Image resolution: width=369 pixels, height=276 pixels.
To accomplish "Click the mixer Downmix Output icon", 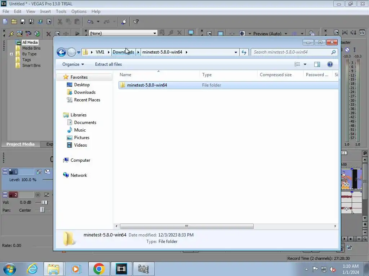I will (x=345, y=33).
